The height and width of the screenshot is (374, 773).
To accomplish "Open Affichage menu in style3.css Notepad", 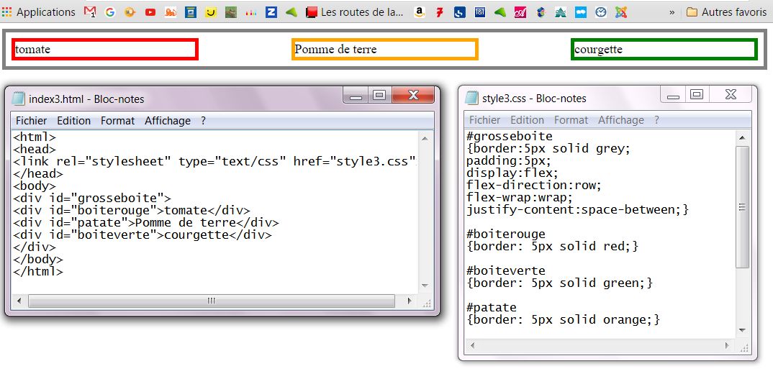I will pyautogui.click(x=621, y=120).
